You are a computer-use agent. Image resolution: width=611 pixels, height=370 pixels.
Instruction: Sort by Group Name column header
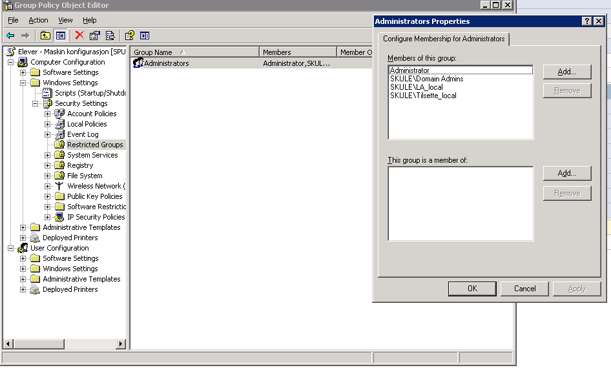coord(195,52)
